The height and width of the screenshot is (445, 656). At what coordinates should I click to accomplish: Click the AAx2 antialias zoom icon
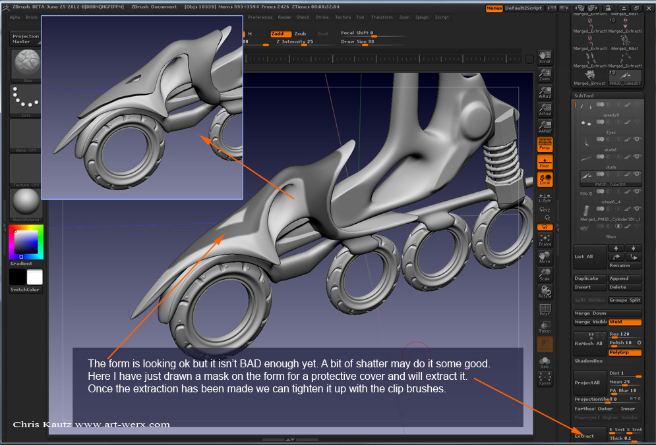545,92
